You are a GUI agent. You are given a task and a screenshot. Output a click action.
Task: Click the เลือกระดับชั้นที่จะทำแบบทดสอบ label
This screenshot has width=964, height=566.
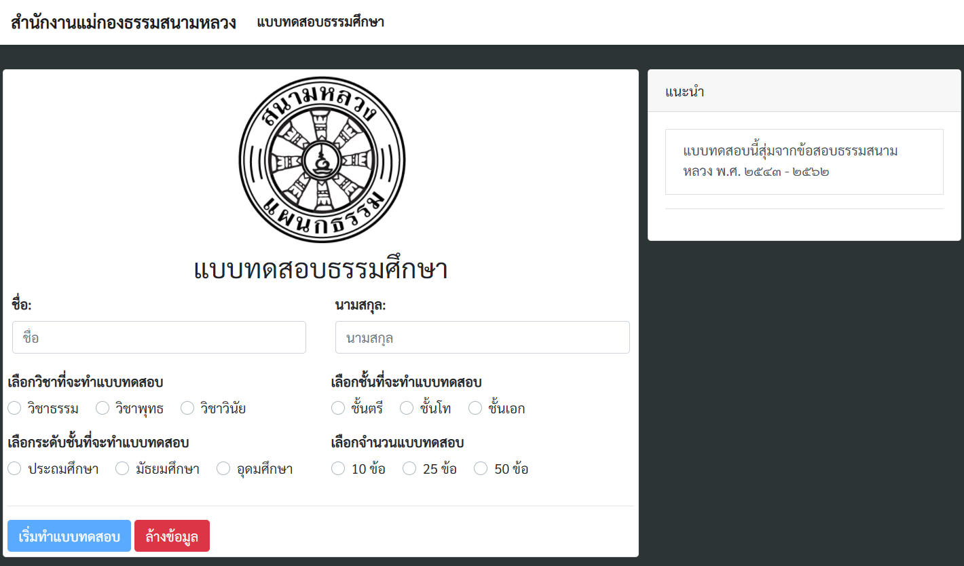point(98,442)
